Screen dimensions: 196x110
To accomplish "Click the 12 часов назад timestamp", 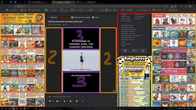I will [54, 25].
